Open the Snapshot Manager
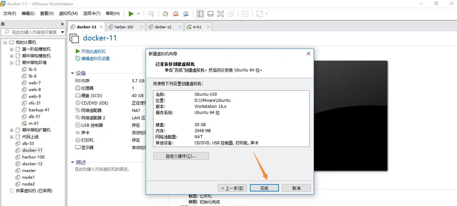457x206 pixels. 186,14
